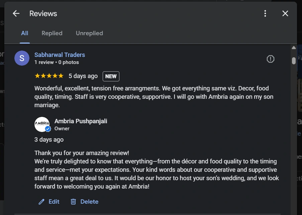Edit the owner reply

click(x=49, y=202)
